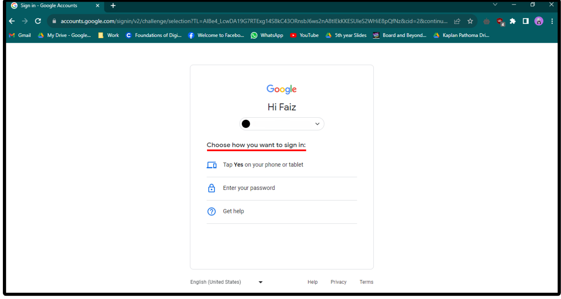561x299 pixels.
Task: Open a new browser tab
Action: [113, 6]
